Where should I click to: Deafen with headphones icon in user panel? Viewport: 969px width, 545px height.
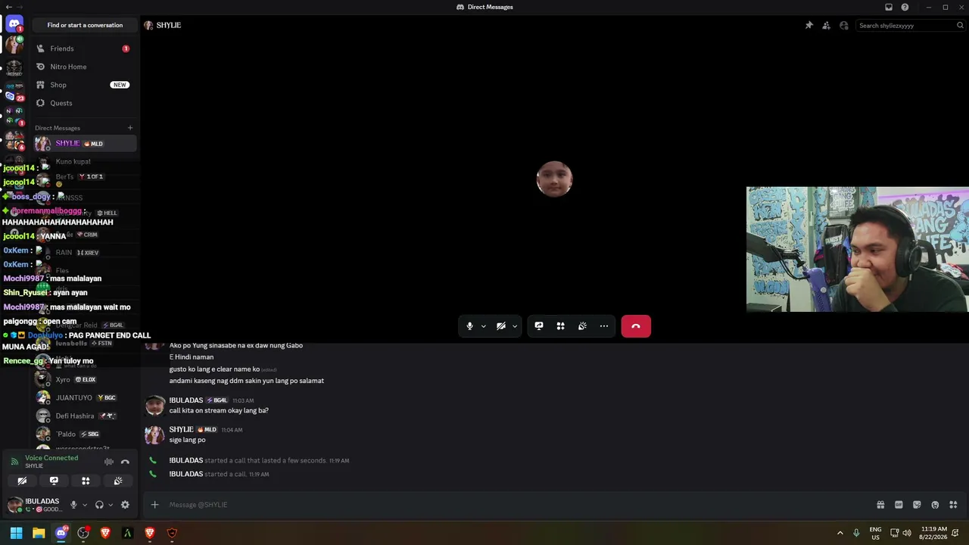point(99,505)
